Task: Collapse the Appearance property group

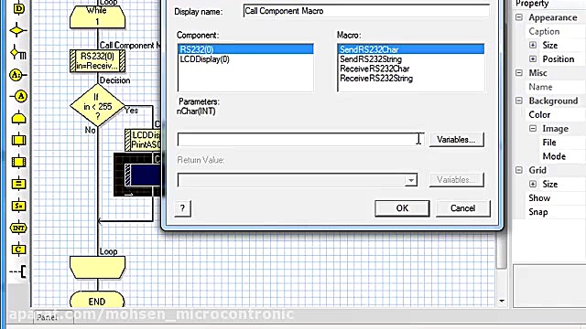Action: (519, 17)
